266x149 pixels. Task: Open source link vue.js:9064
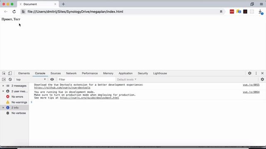point(251,92)
